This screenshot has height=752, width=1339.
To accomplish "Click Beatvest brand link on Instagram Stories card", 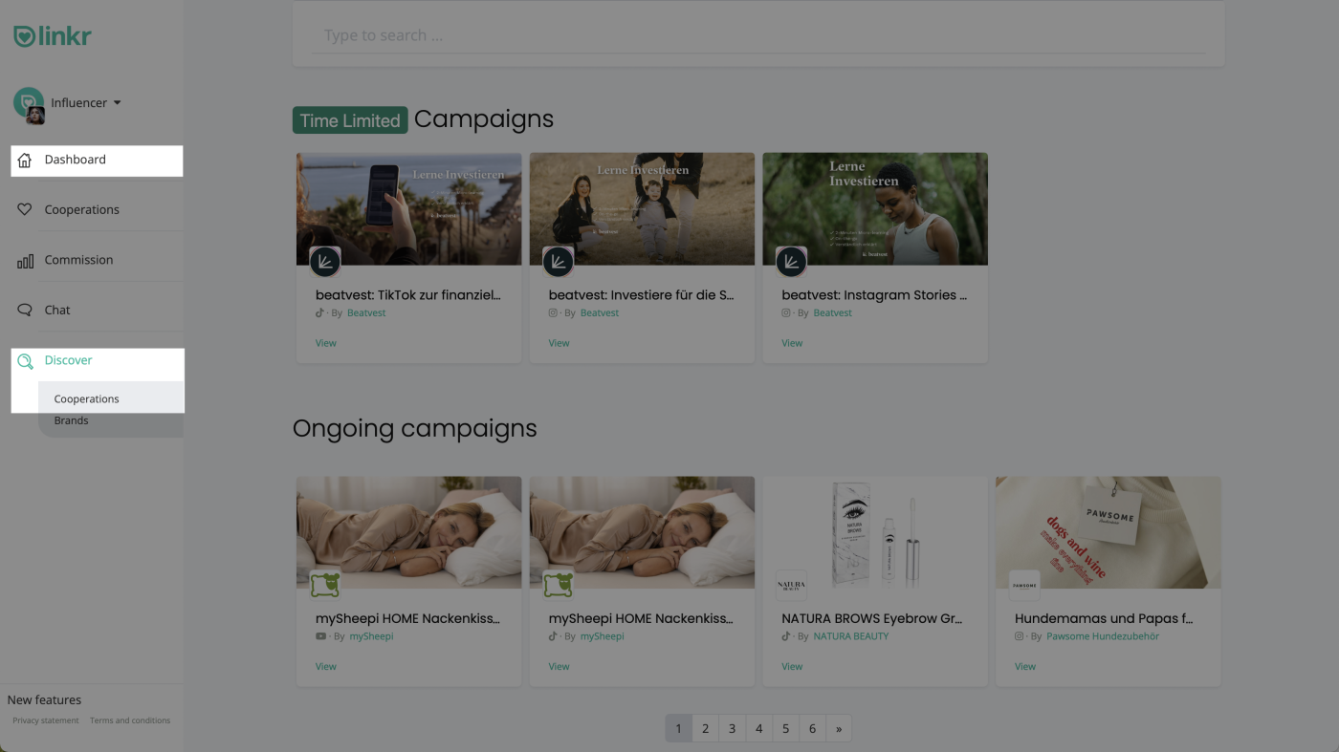I will coord(832,313).
